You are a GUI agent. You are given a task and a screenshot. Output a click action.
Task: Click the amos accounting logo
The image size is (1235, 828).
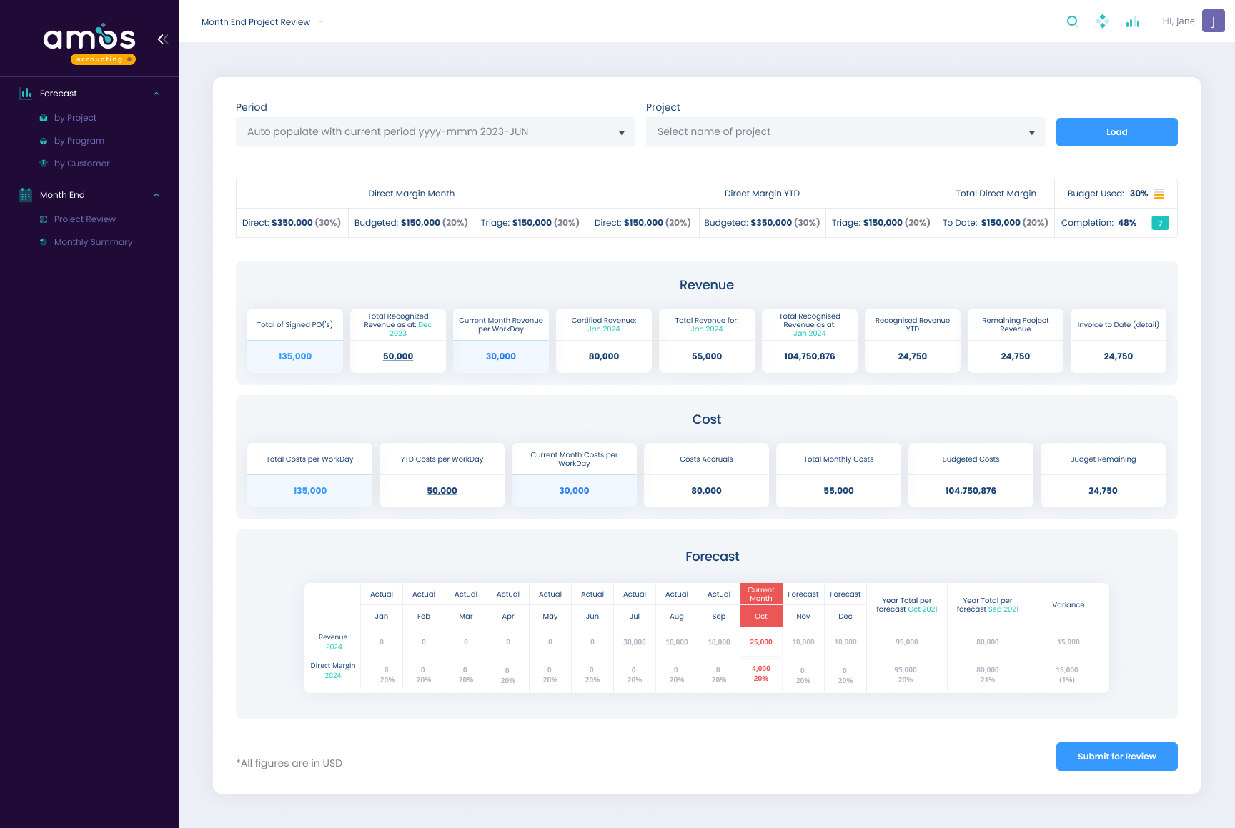tap(89, 43)
